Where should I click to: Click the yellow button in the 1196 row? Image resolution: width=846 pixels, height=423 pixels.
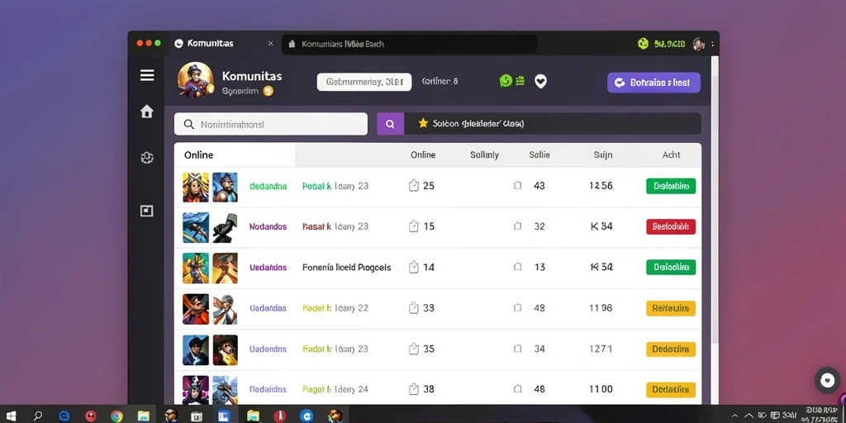[671, 308]
